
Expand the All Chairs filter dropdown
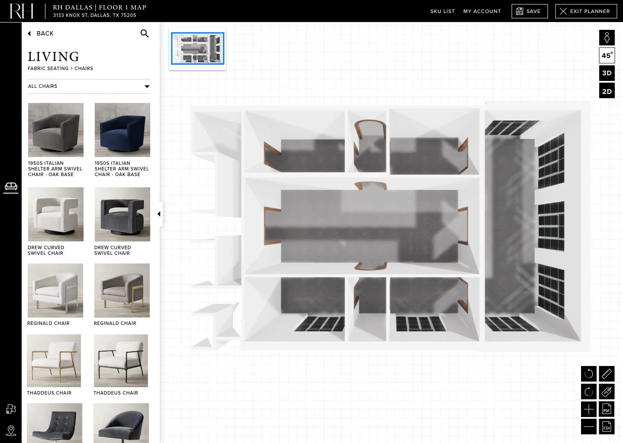89,86
